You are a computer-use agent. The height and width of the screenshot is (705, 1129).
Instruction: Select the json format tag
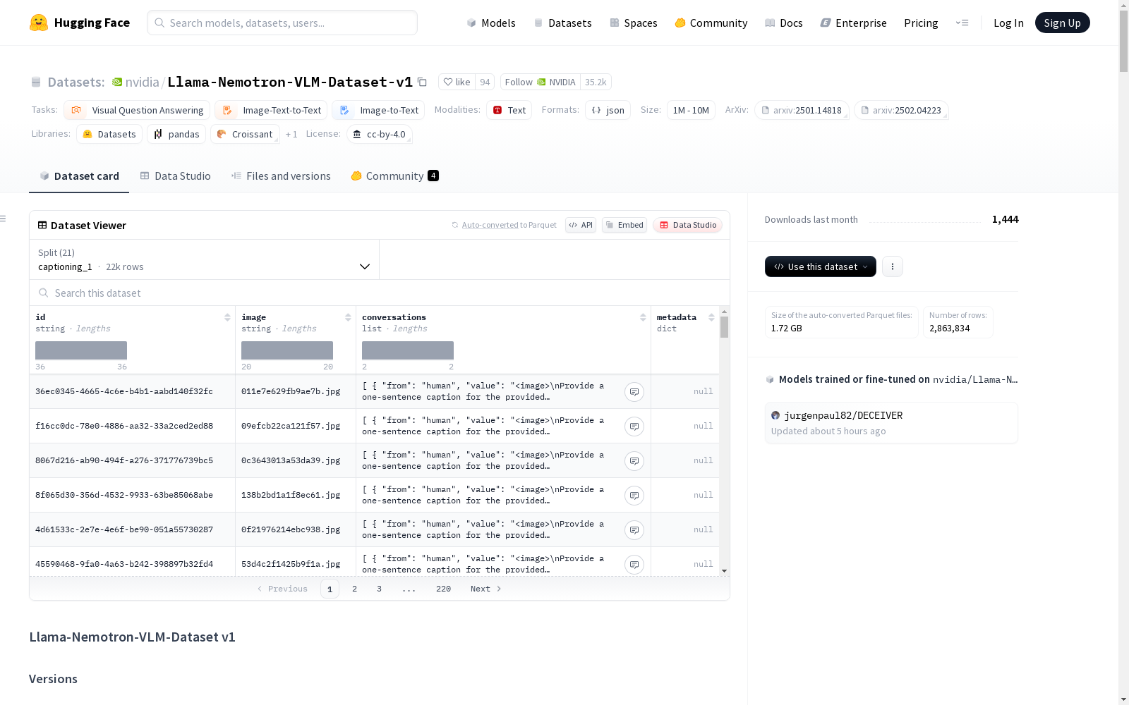point(608,110)
